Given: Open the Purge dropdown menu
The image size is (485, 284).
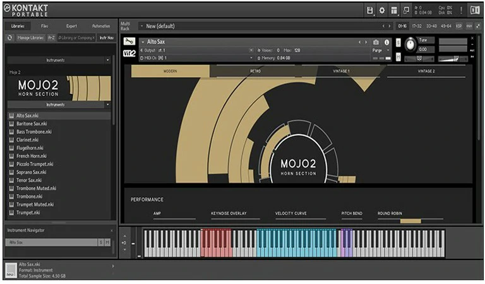Looking at the screenshot, I should coord(381,50).
